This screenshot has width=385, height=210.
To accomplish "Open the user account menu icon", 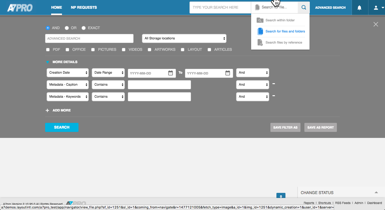I will (376, 8).
